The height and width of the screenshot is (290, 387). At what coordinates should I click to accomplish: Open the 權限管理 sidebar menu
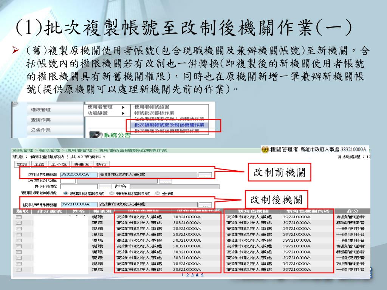41,110
